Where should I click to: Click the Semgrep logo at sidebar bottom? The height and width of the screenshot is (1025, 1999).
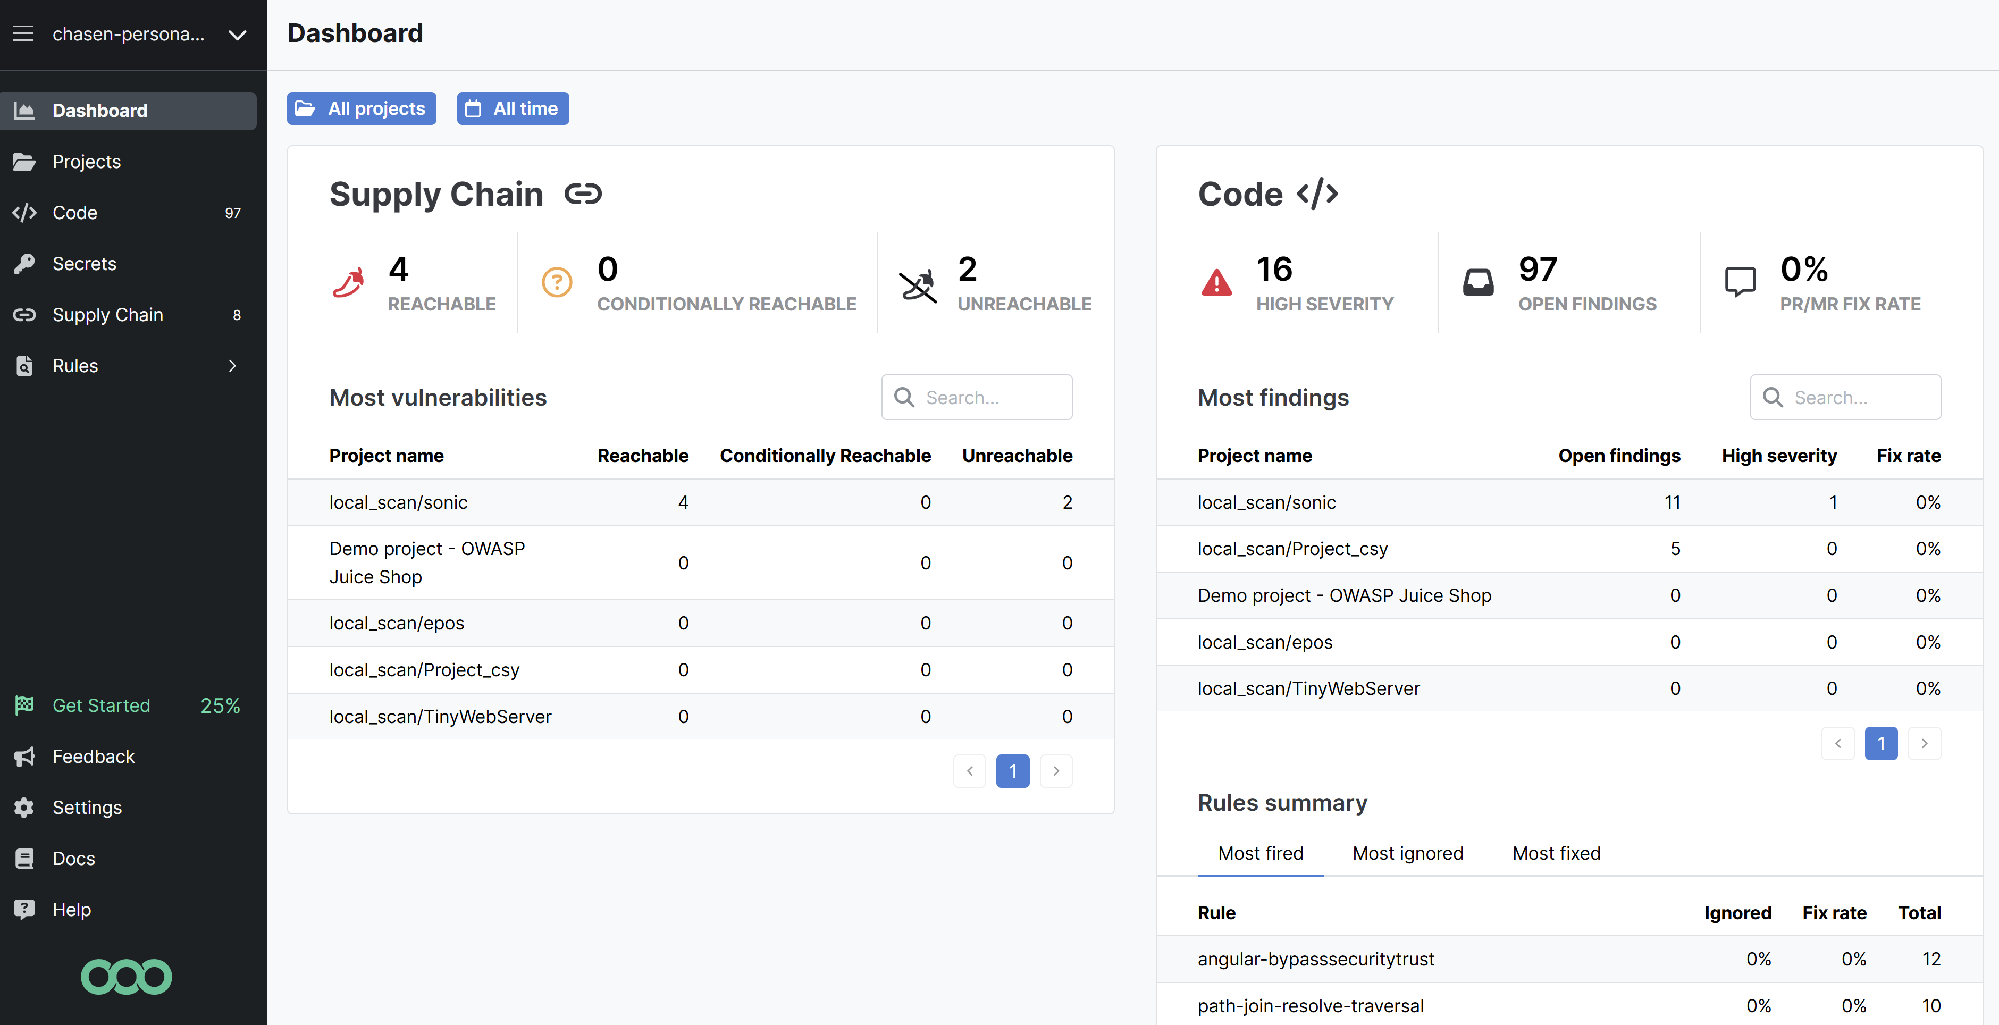tap(127, 977)
